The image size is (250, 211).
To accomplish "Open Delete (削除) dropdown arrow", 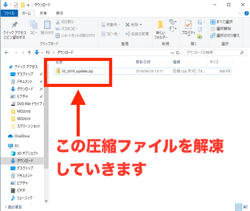I will [x=141, y=25].
